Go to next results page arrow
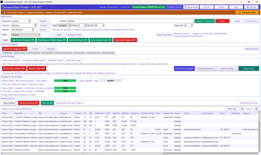Screen dimensions: 261x155 (x=257, y=109)
